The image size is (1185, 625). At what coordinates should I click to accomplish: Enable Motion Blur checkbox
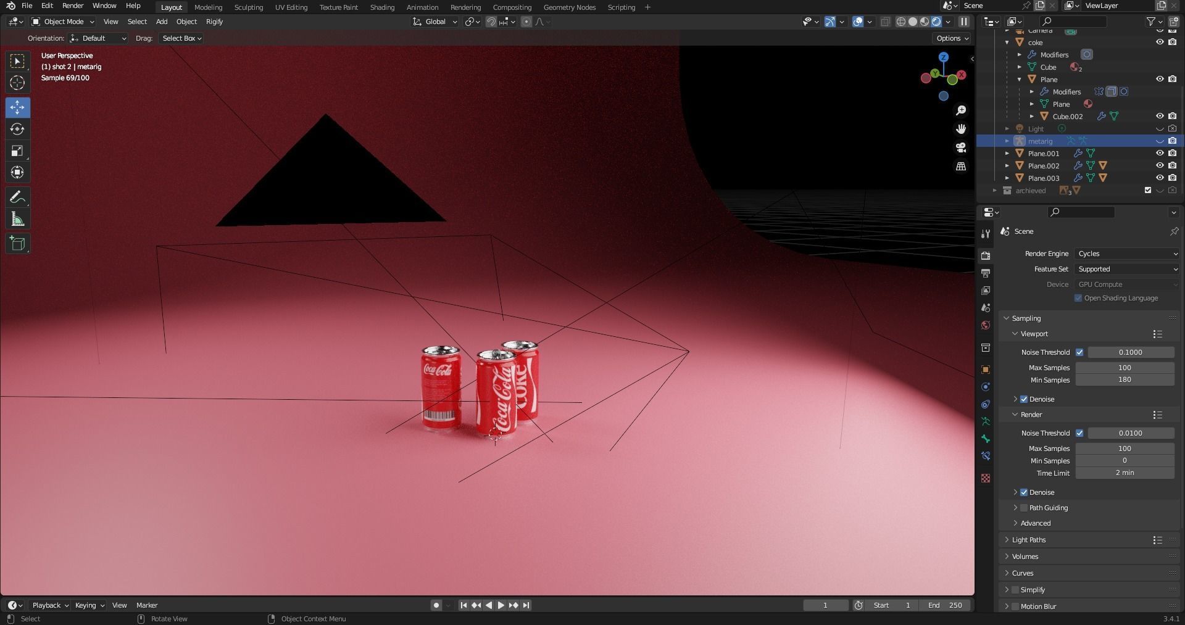click(1015, 606)
